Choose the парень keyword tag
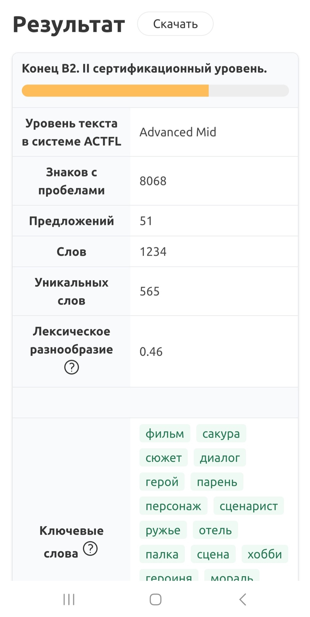 tap(217, 482)
